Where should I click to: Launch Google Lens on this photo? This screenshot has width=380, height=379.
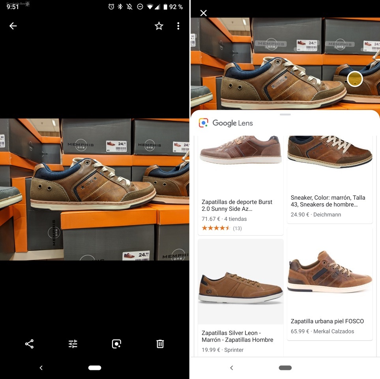pos(116,344)
